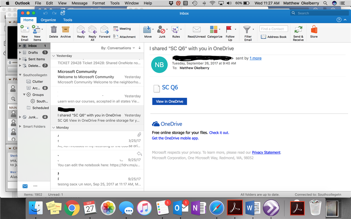
Task: Open the Format menu
Action: click(98, 3)
